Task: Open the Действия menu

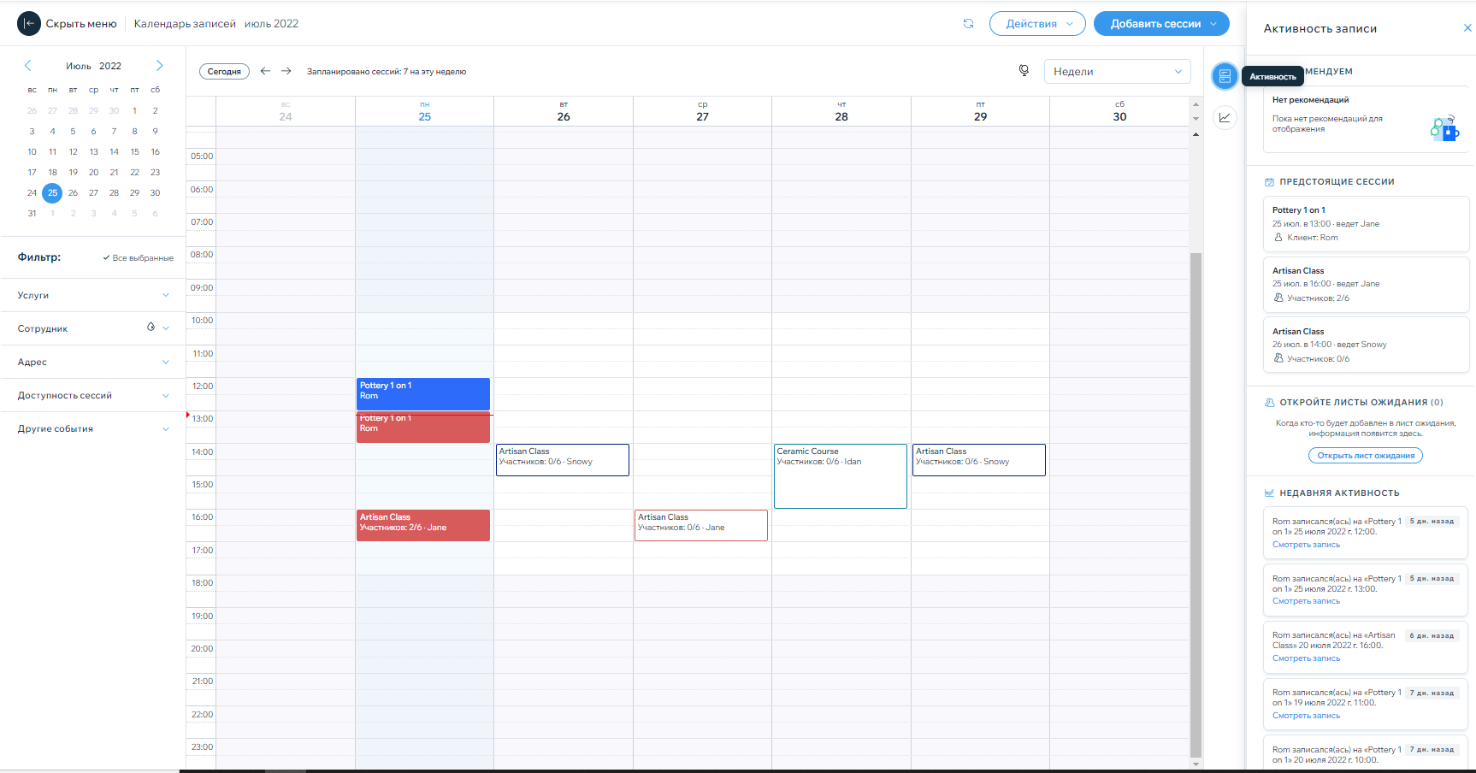Action: 1036,24
